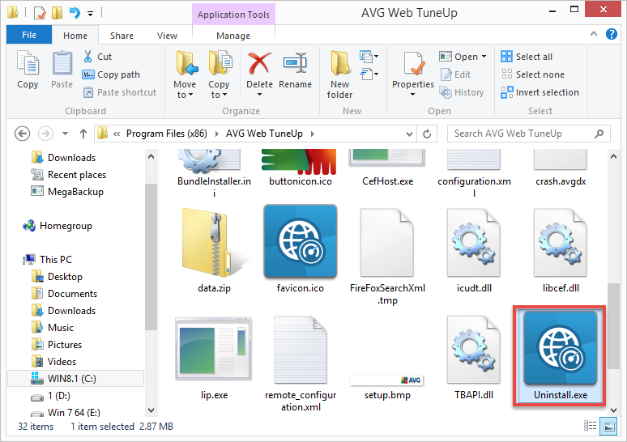This screenshot has height=442, width=627.
Task: Click History in the Open group
Action: 462,92
